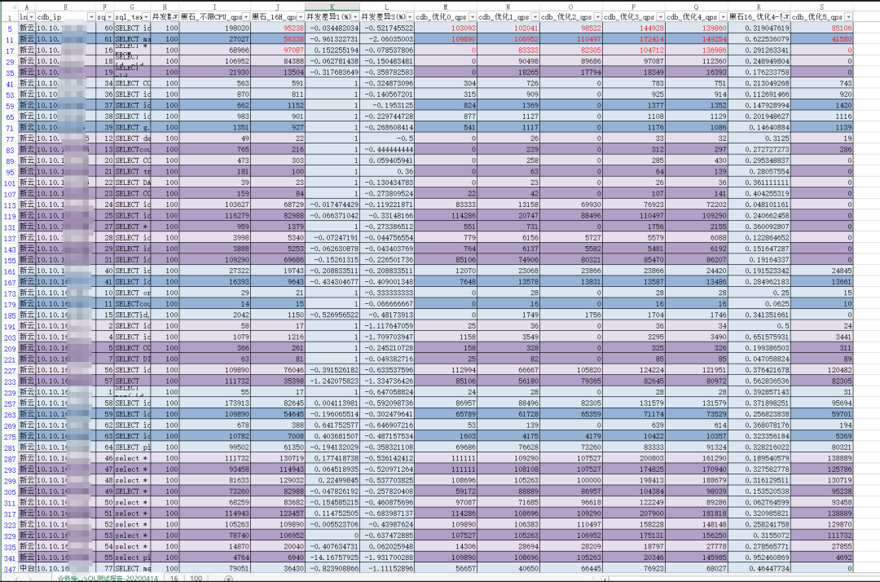Open the cdb_优化0_qps filter dropdown
The image size is (880, 582).
tap(473, 17)
